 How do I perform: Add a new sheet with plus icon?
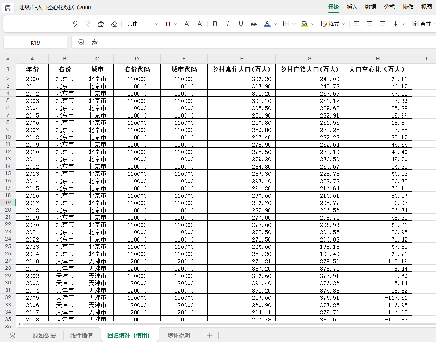[x=210, y=336]
